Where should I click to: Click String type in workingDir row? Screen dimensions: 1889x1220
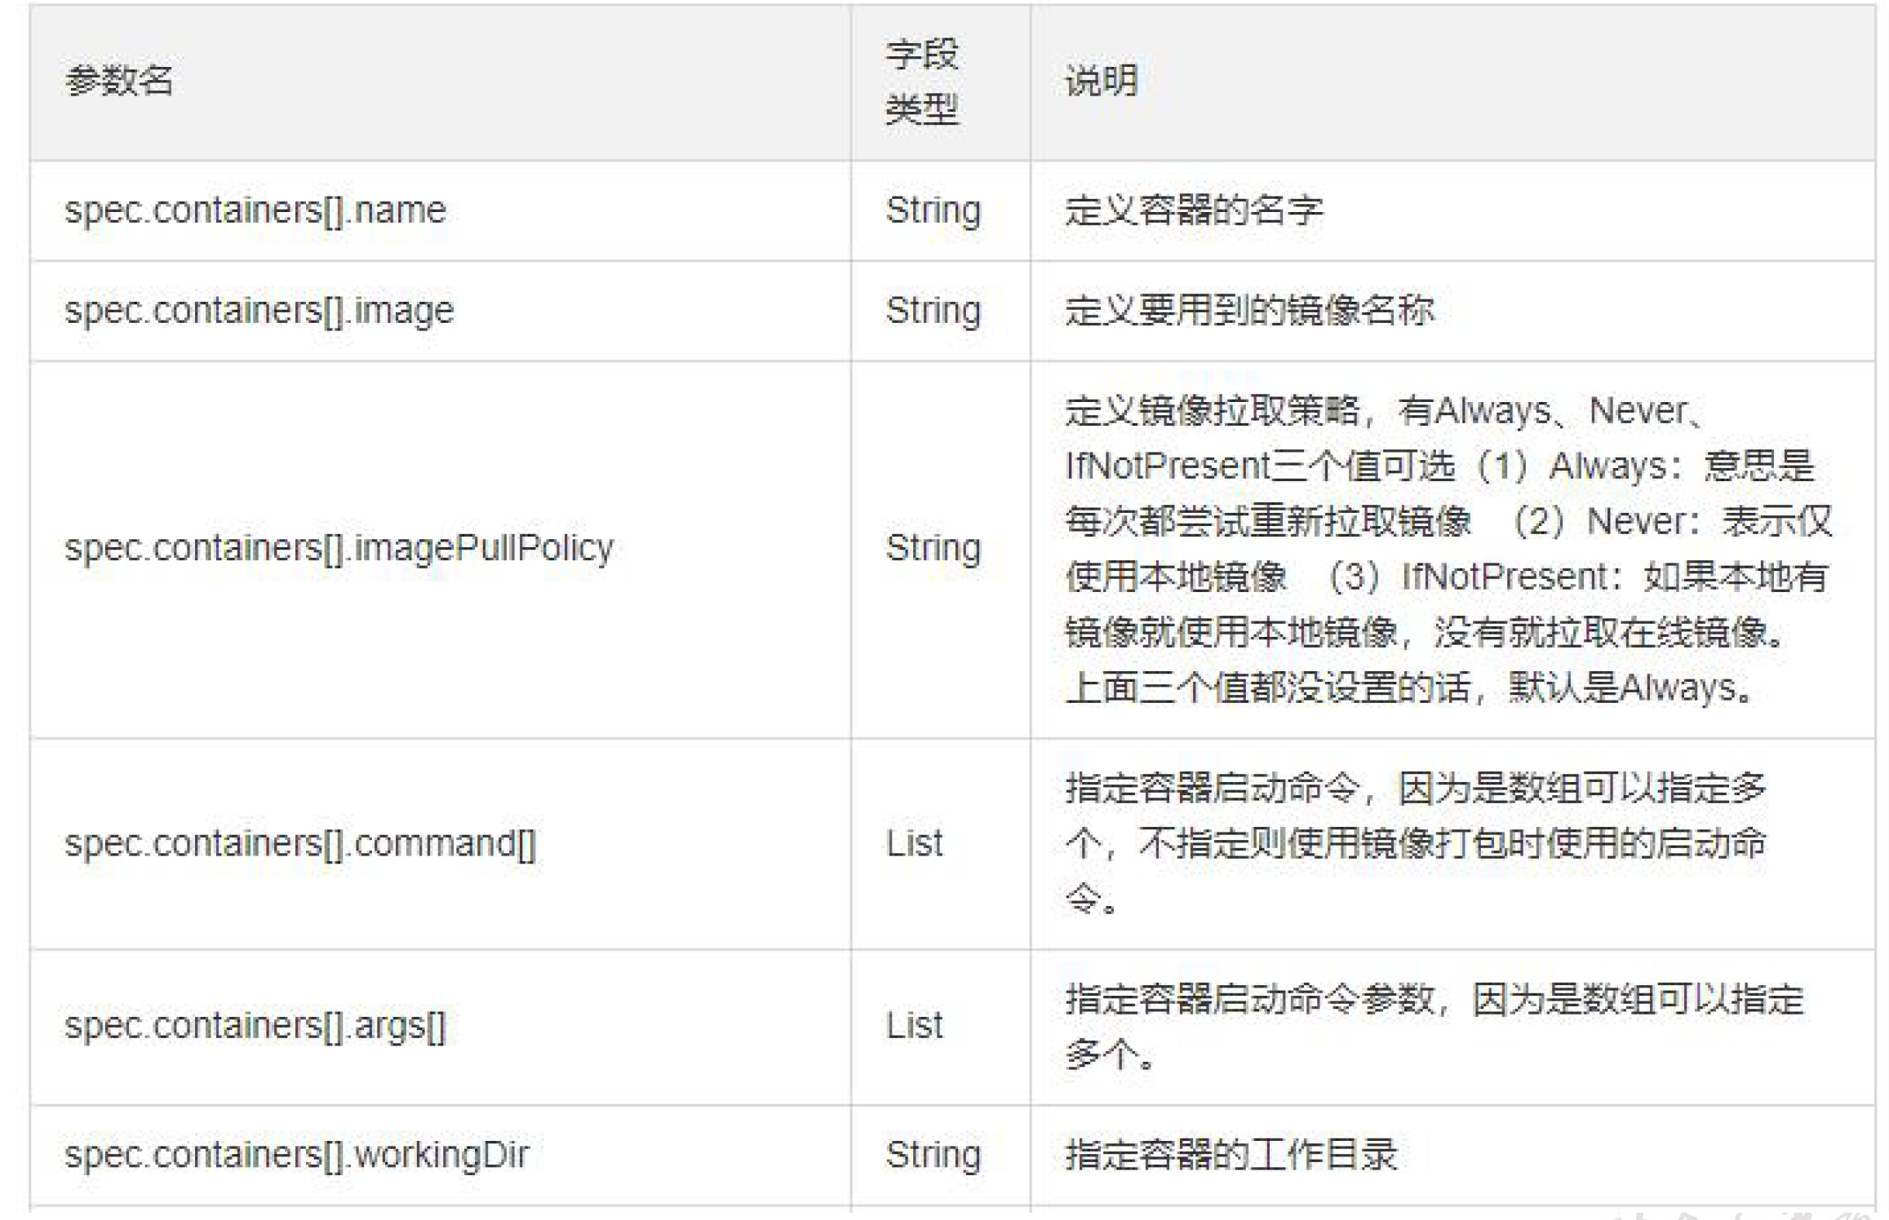[933, 1156]
